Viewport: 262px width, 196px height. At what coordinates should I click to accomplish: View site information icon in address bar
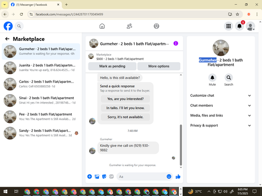pos(31,14)
